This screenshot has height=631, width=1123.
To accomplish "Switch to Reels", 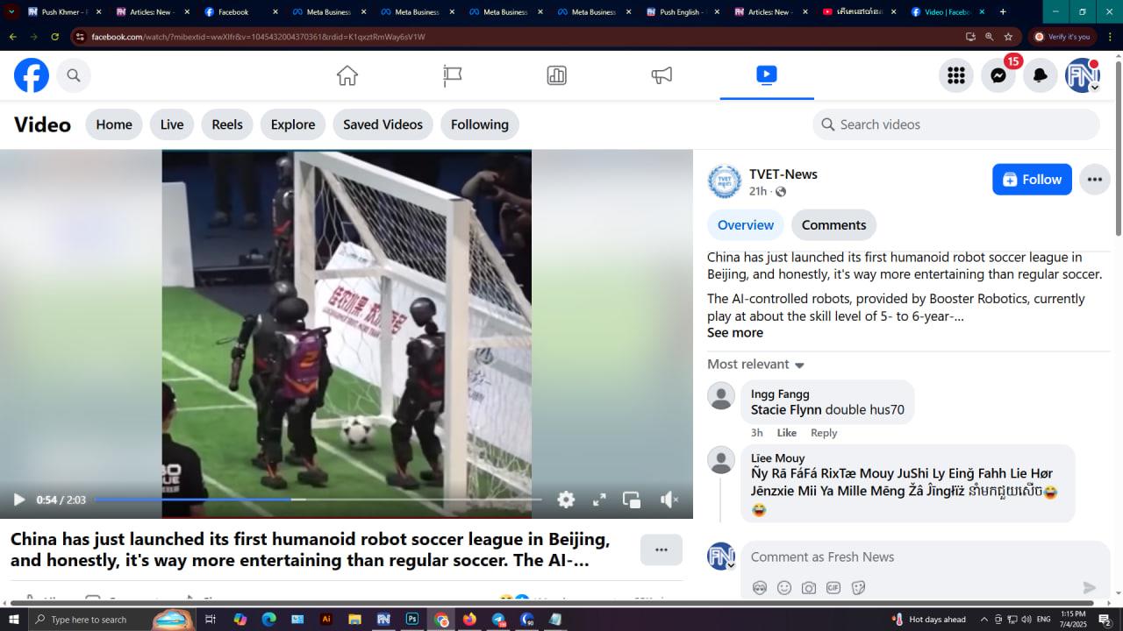I will click(227, 124).
